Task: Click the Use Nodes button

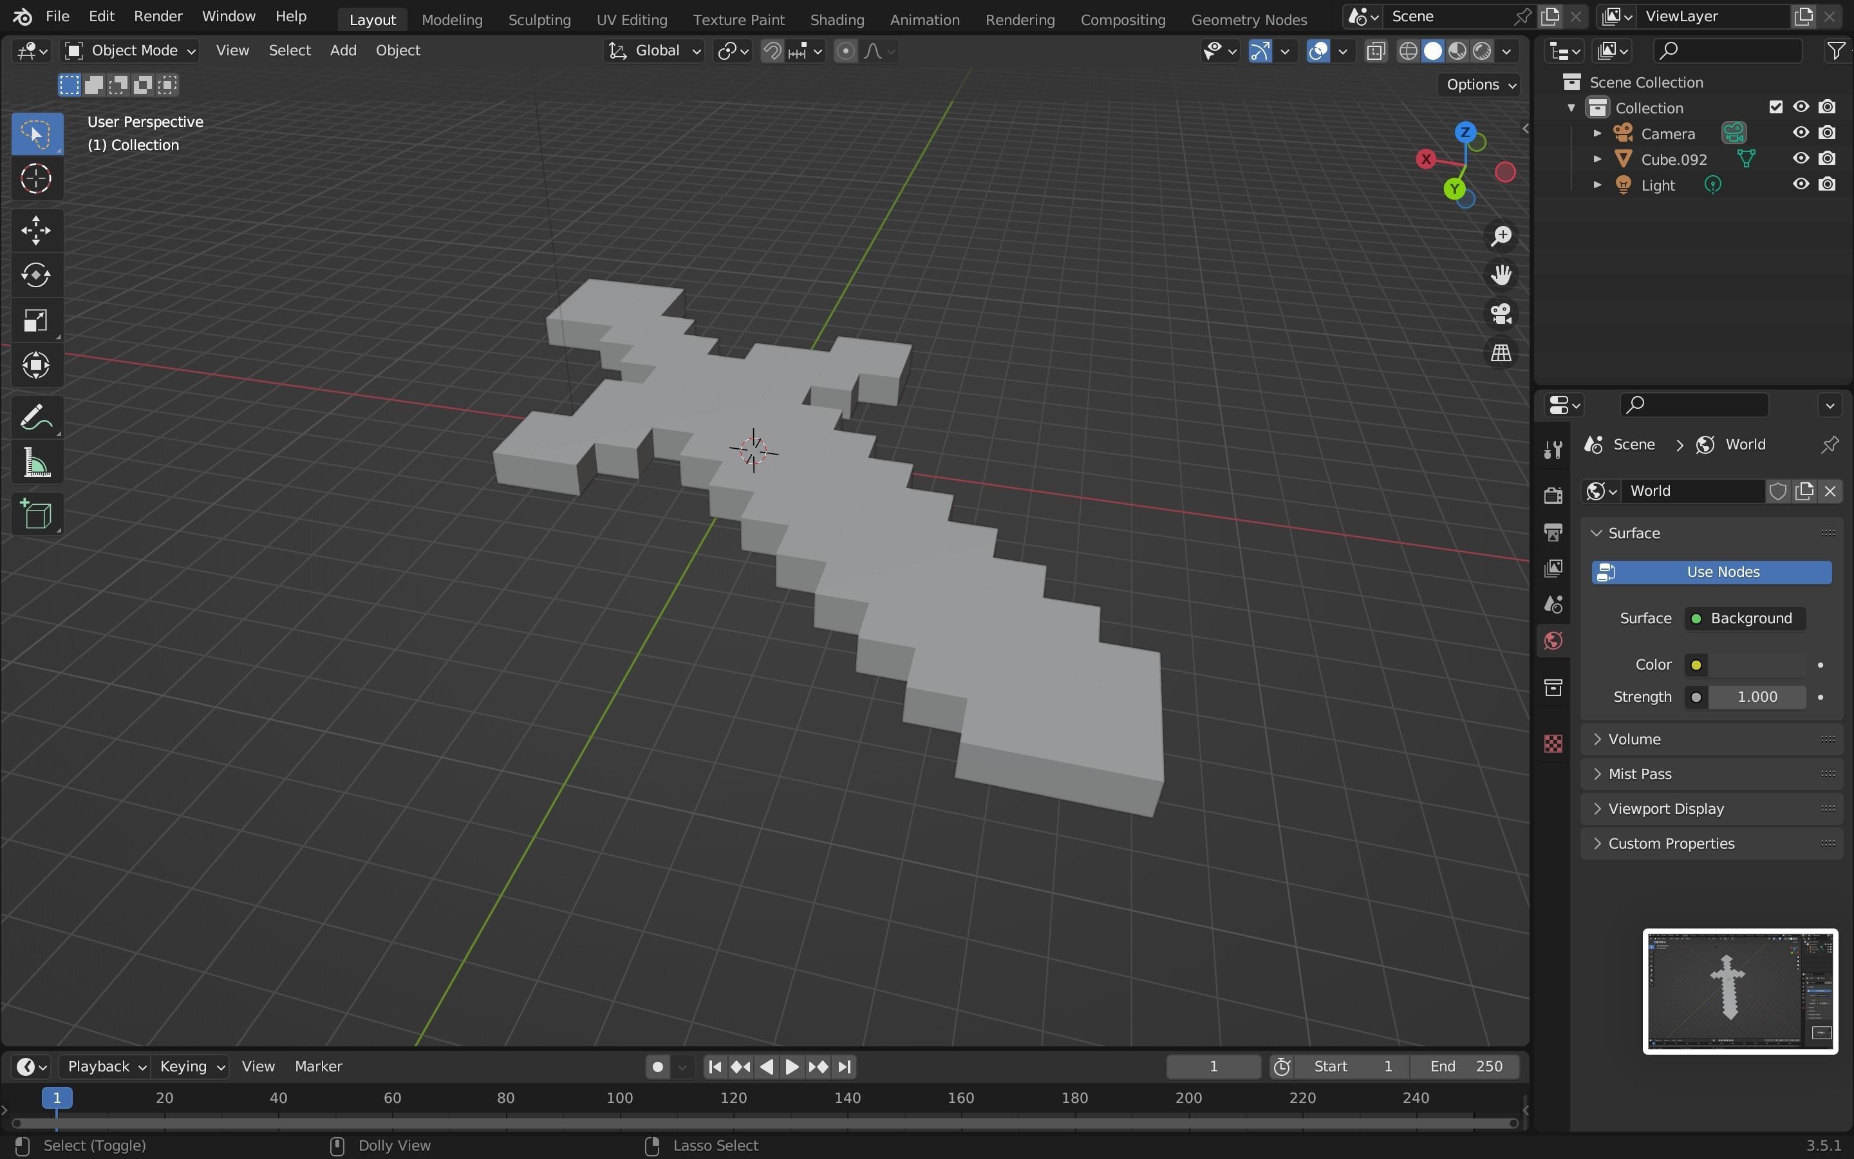Action: pos(1712,572)
